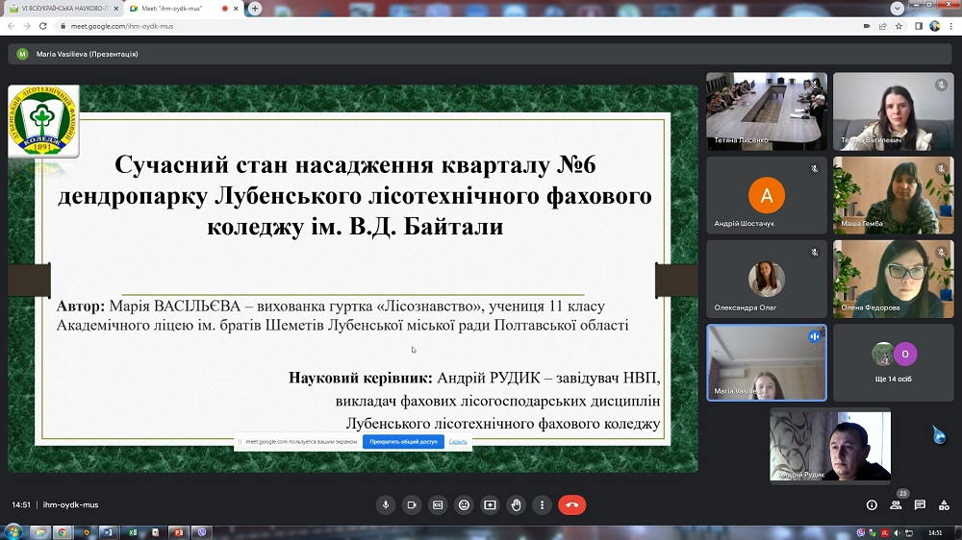Bookmark this page with star icon
The width and height of the screenshot is (962, 540).
(x=899, y=26)
